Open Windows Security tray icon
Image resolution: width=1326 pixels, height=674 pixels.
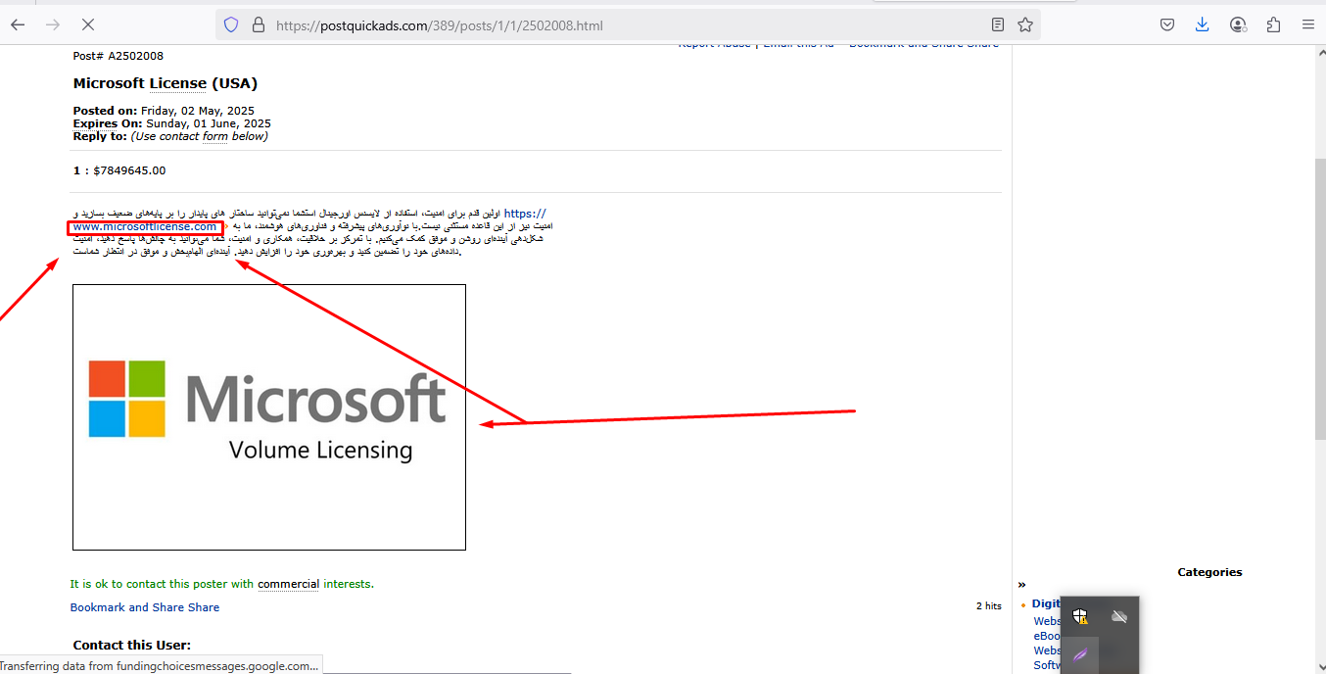pos(1080,616)
